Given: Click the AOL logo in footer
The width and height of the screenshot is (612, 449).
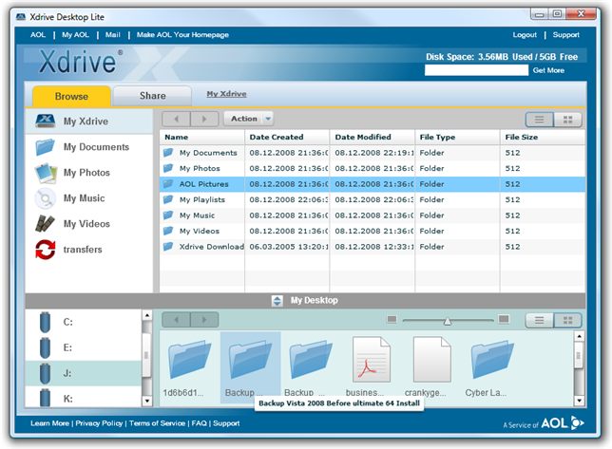Looking at the screenshot, I should pos(562,423).
